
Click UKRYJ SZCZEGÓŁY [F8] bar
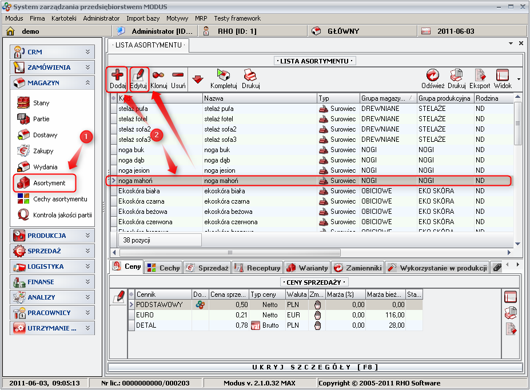click(x=316, y=367)
